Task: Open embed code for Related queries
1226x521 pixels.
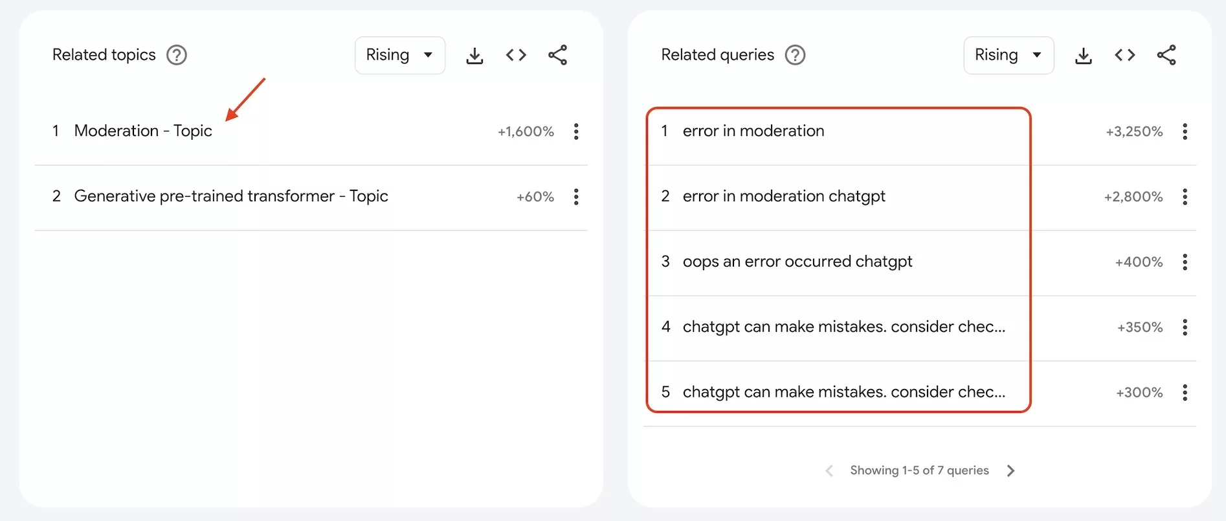Action: coord(1124,56)
